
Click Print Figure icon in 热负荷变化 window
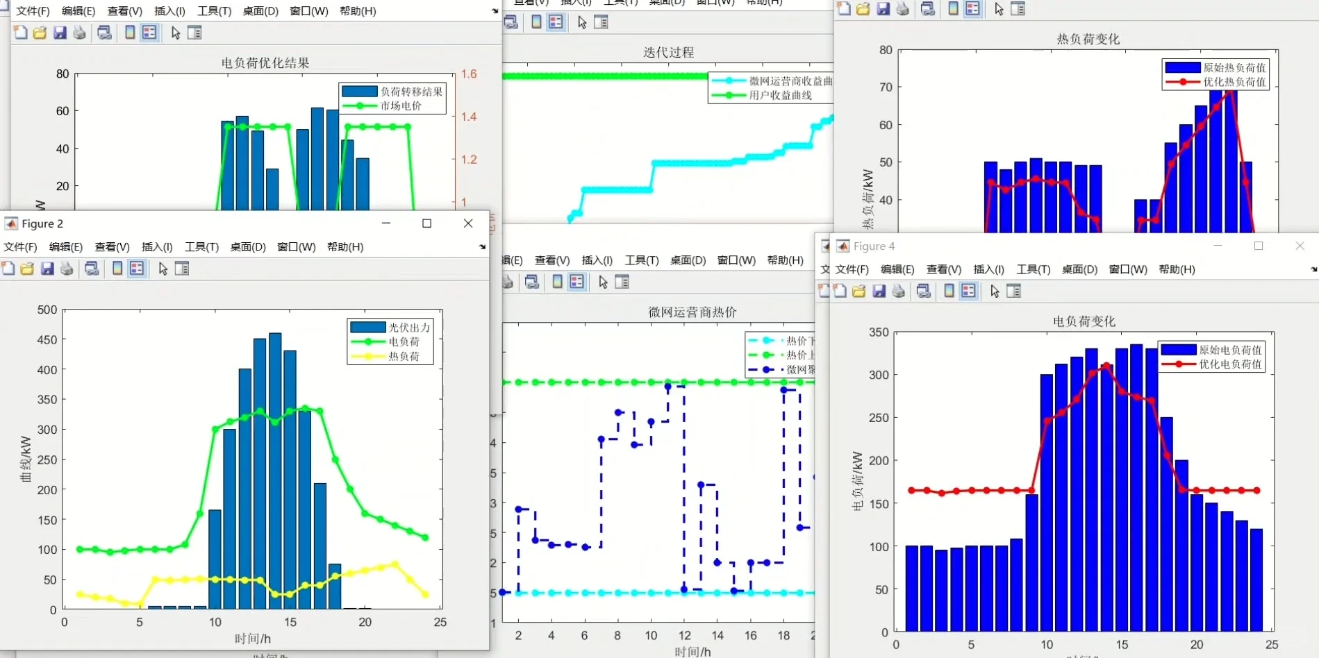(x=903, y=9)
